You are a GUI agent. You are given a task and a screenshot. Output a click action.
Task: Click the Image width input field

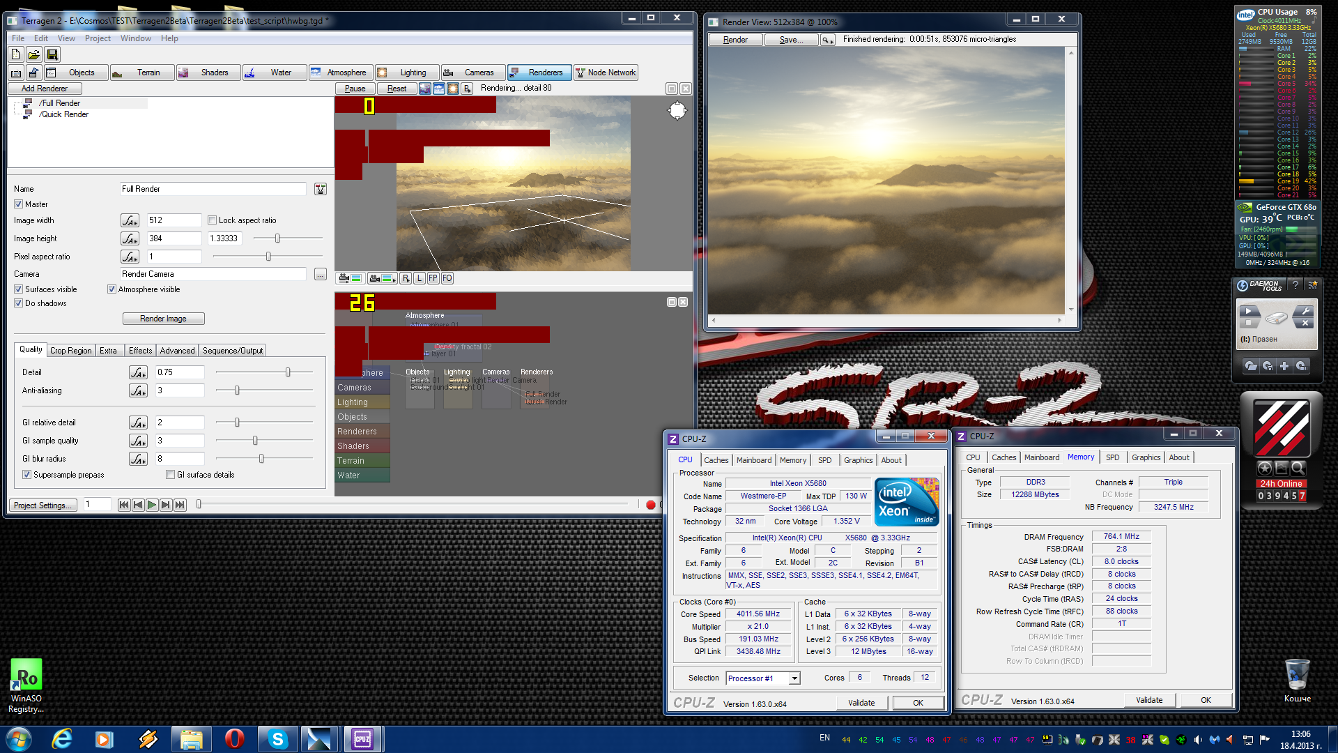(174, 220)
